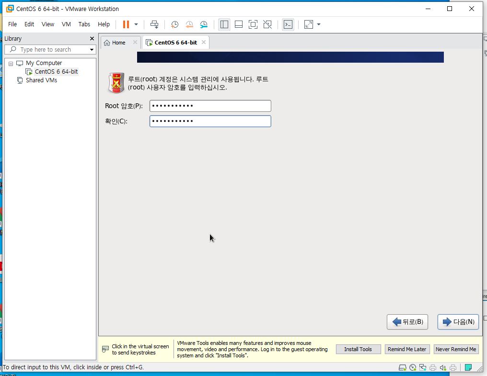Click the sound card status bar icon
This screenshot has width=487, height=376.
443,368
